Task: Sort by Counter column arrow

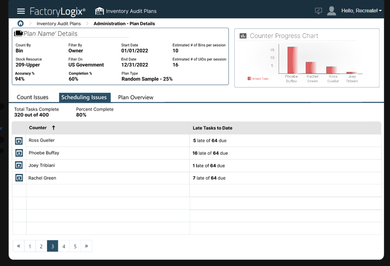Action: point(54,128)
